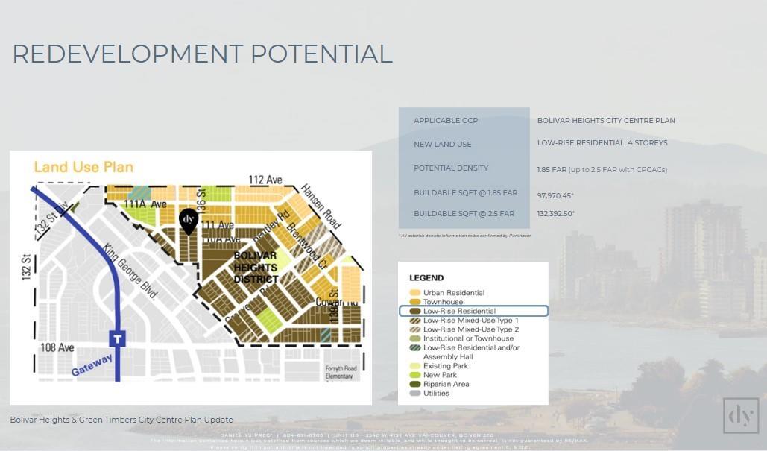767x451 pixels.
Task: Click the Low-Rise Mixed-Use Type 1 hatched swatch
Action: click(x=415, y=321)
